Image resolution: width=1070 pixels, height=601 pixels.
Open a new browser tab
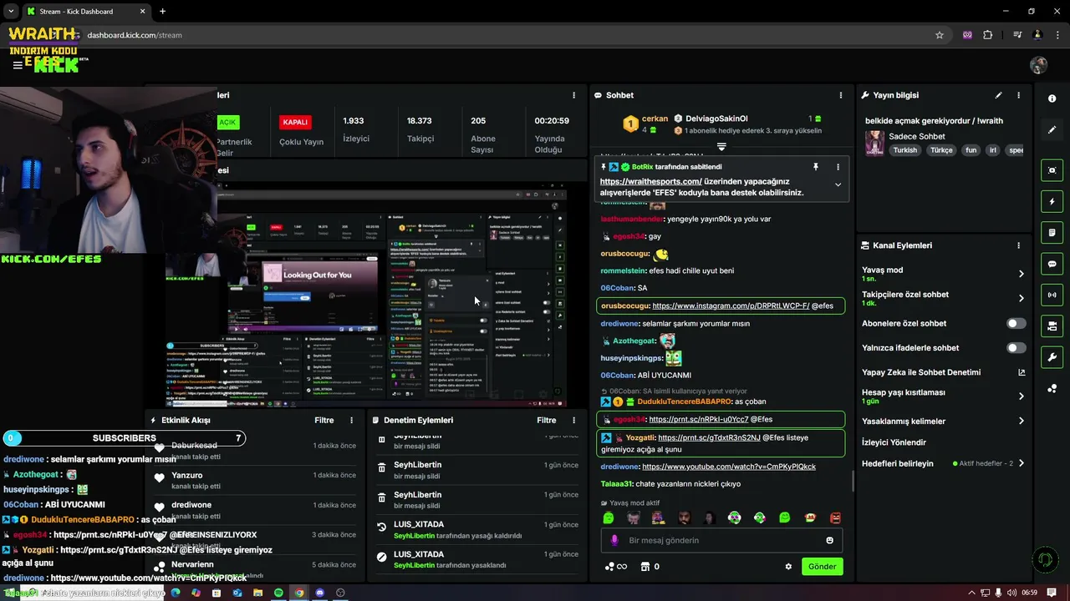(162, 12)
